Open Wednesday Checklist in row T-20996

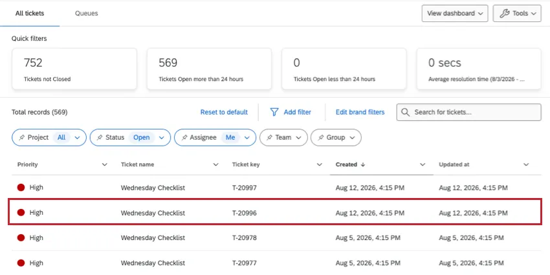pos(153,213)
